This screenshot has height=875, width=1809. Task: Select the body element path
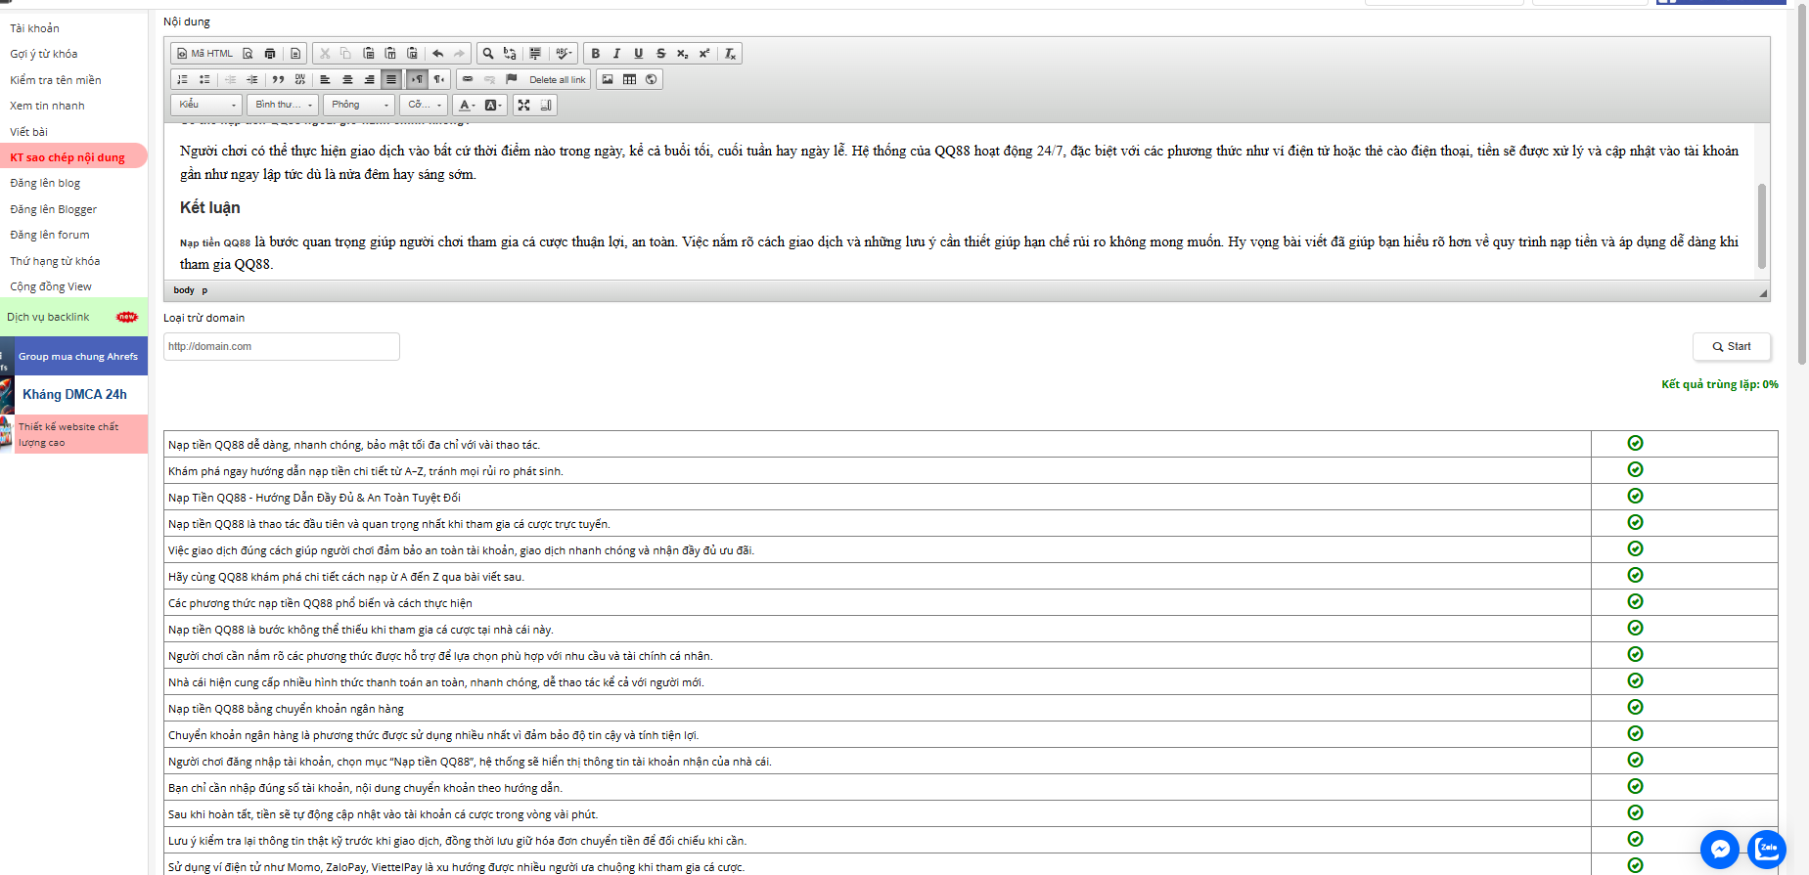click(x=184, y=290)
